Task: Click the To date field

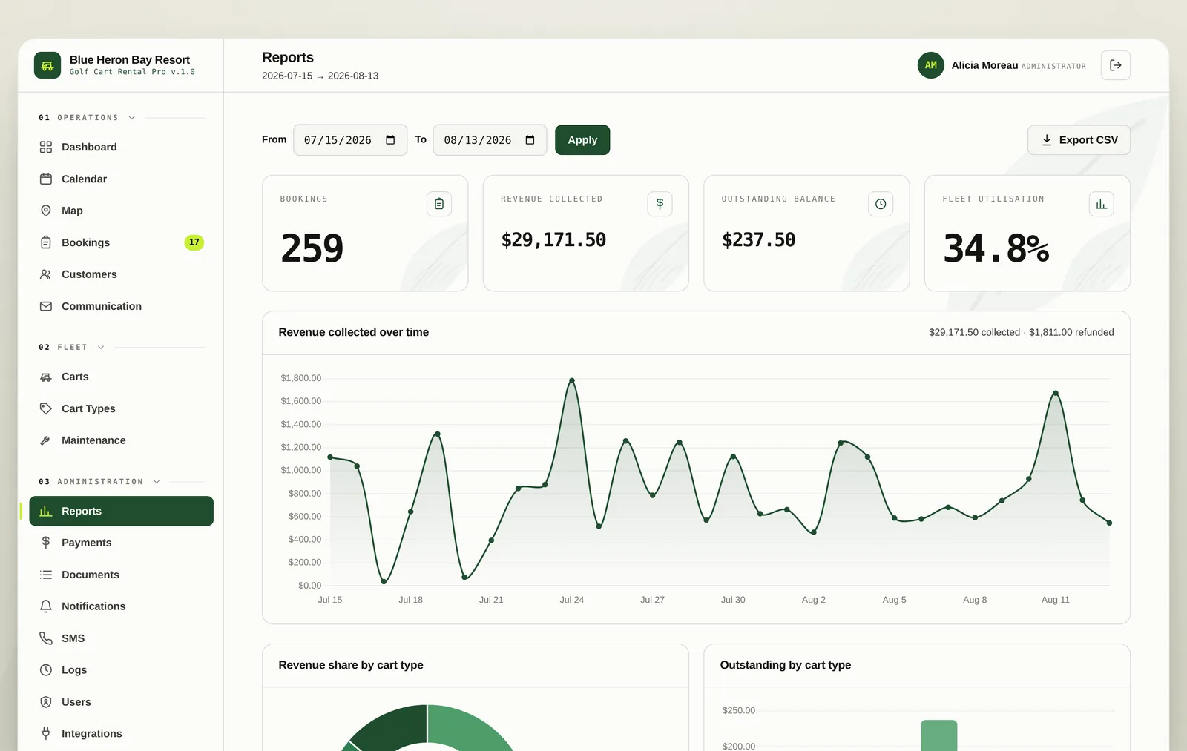Action: (490, 140)
